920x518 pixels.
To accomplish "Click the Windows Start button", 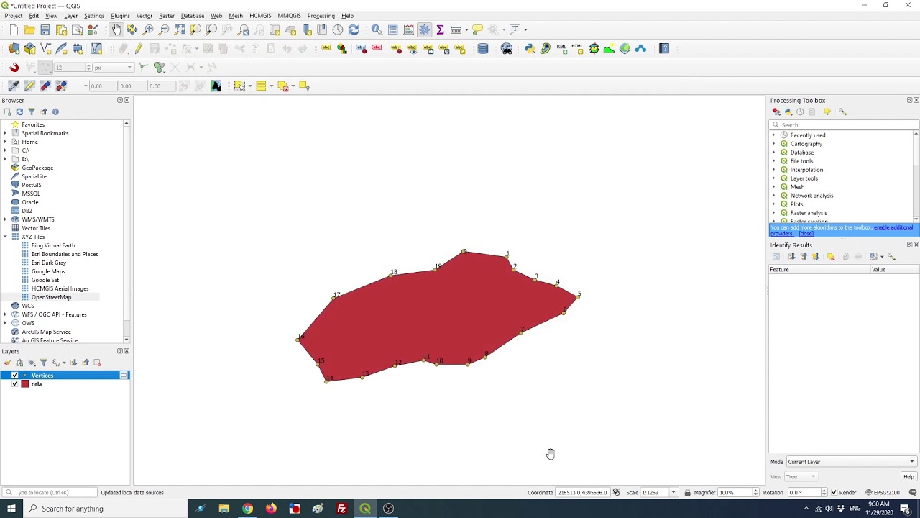I will 11,509.
